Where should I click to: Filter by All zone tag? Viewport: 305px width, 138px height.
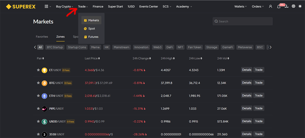pos(40,47)
